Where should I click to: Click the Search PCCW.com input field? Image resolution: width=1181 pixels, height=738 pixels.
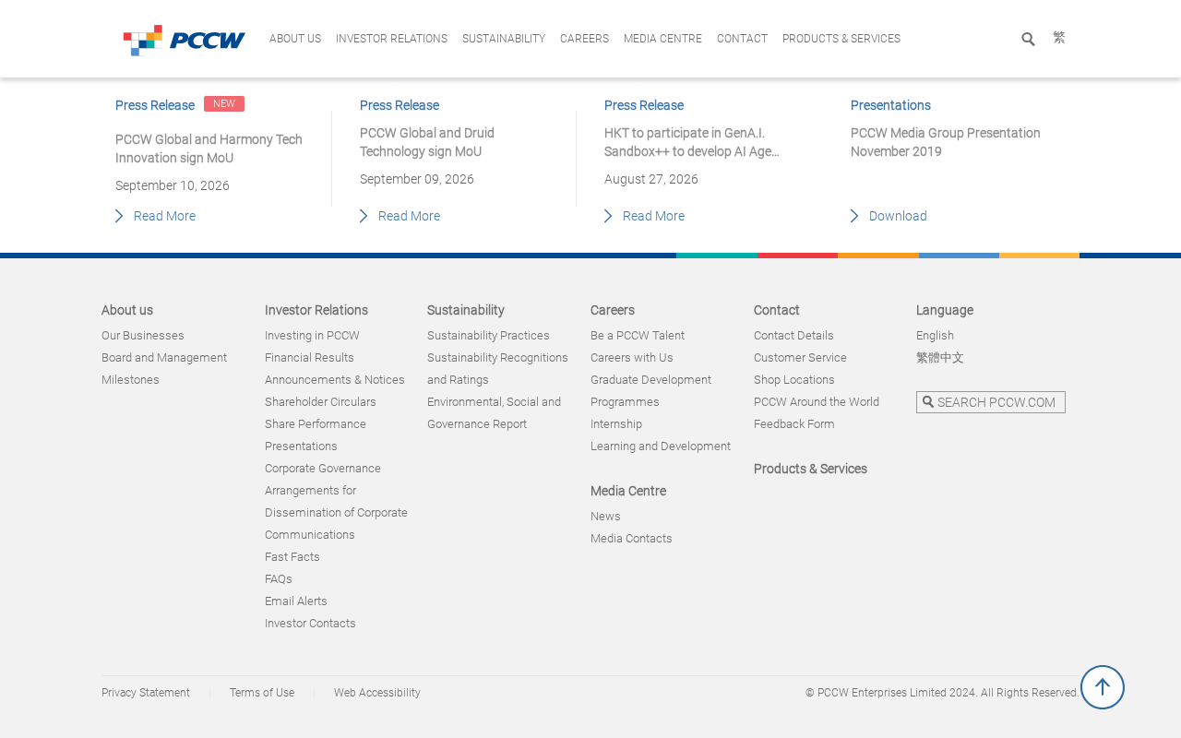pos(991,402)
